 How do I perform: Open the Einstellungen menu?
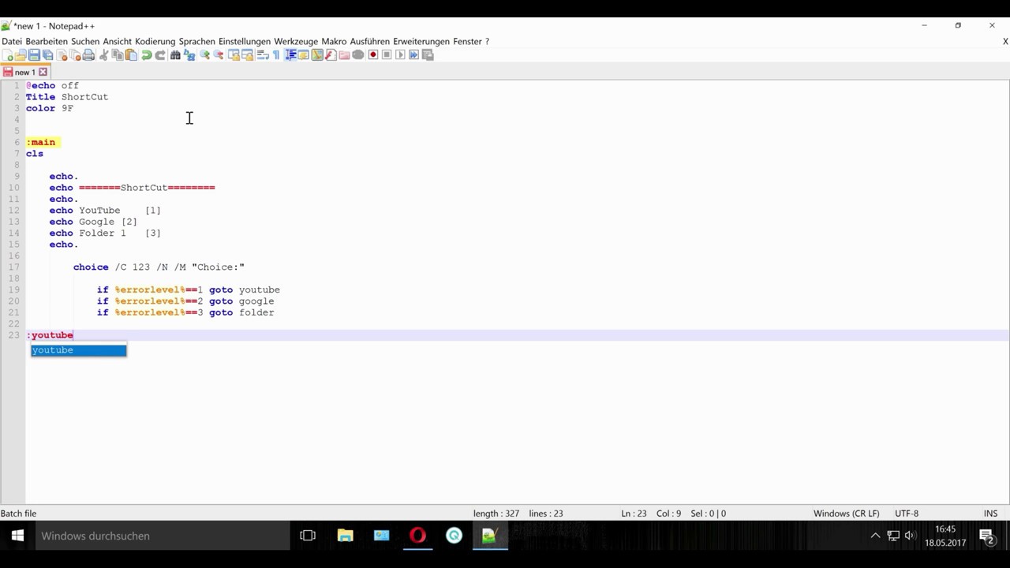pyautogui.click(x=245, y=41)
